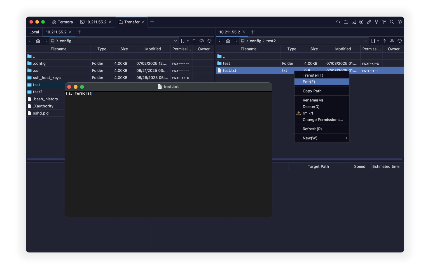This screenshot has height=269, width=430.
Task: Click the key manager icon in toolbar
Action: click(377, 22)
